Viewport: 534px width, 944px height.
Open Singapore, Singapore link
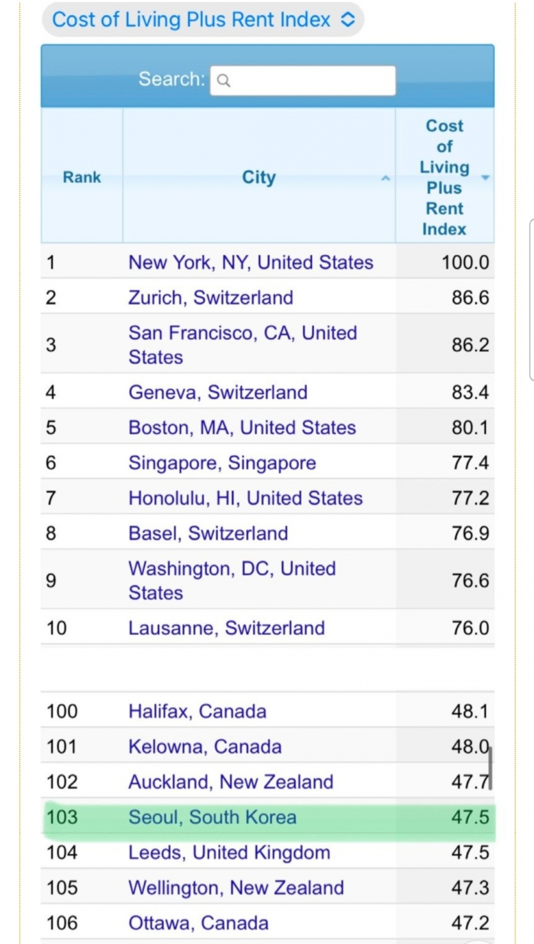point(223,462)
